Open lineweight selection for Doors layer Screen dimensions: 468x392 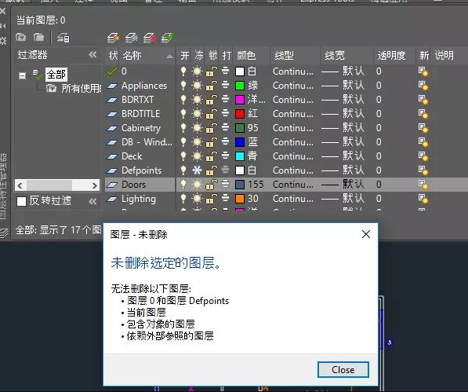click(343, 185)
